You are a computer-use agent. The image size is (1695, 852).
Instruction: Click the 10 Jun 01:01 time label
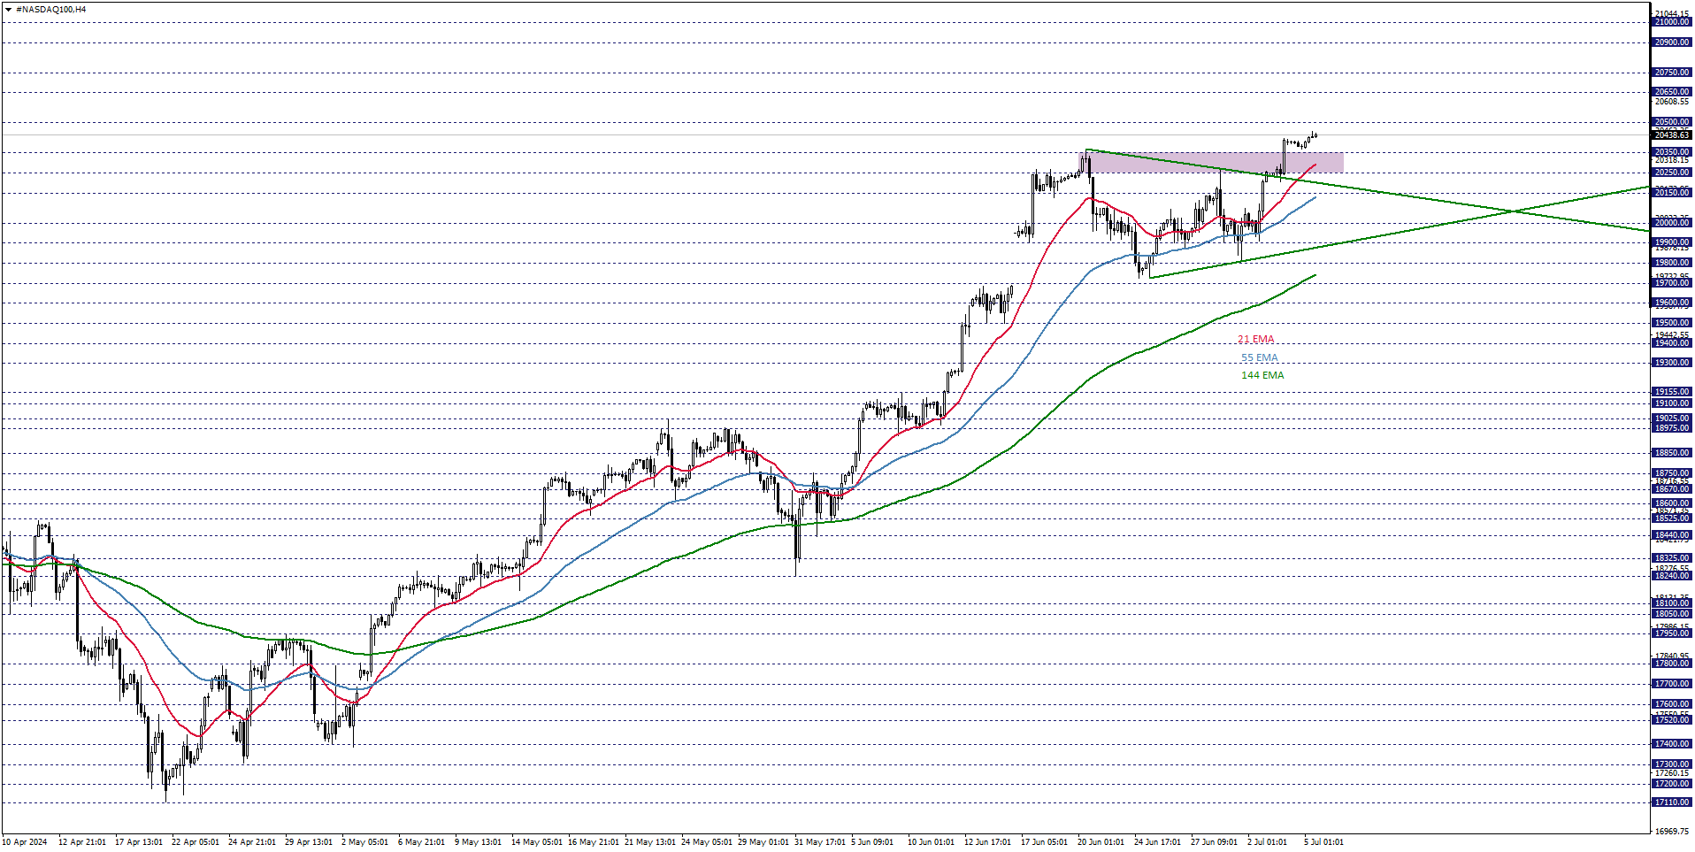(931, 842)
